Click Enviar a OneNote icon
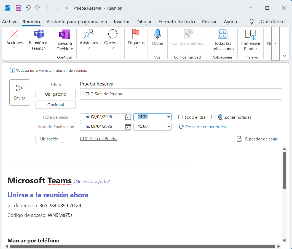 coord(65,34)
